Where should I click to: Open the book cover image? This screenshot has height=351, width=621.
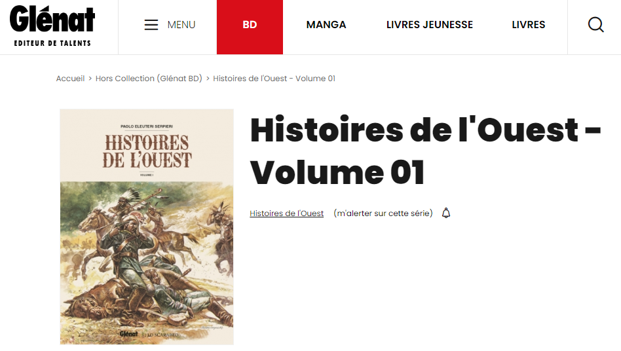click(x=147, y=227)
